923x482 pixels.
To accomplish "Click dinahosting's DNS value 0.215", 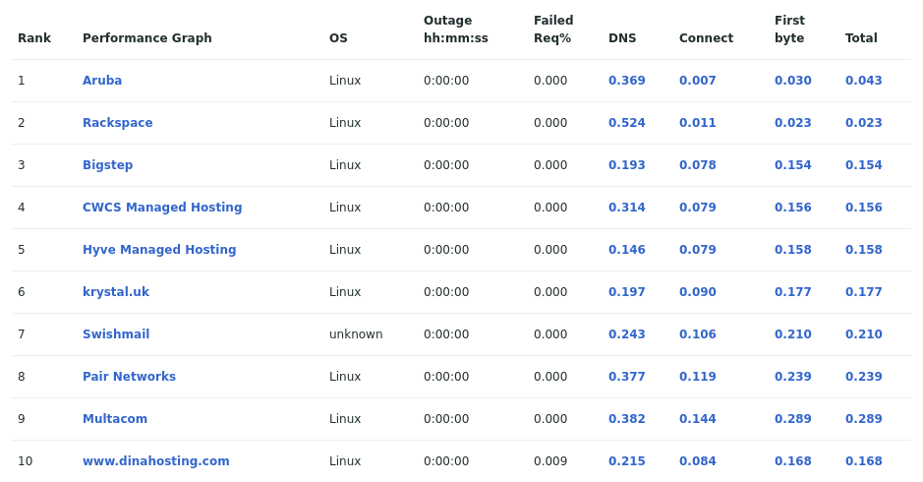I will pos(626,461).
